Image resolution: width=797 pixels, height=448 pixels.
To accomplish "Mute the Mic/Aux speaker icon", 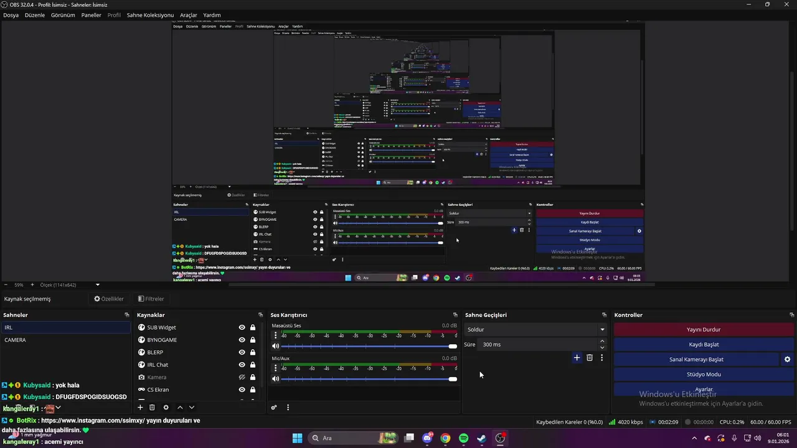I will pyautogui.click(x=276, y=379).
